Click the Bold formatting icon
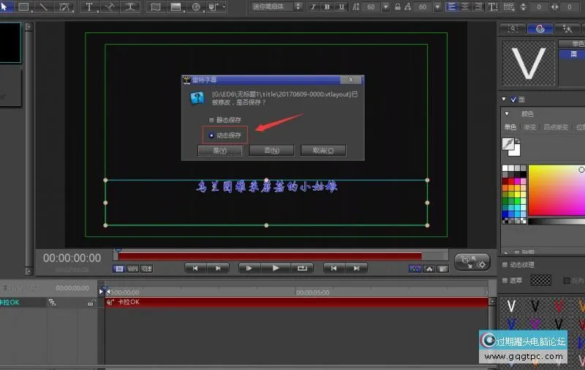The height and width of the screenshot is (370, 585). [x=326, y=7]
